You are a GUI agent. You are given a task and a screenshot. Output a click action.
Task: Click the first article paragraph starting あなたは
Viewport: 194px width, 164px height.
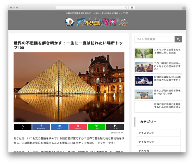(69, 141)
